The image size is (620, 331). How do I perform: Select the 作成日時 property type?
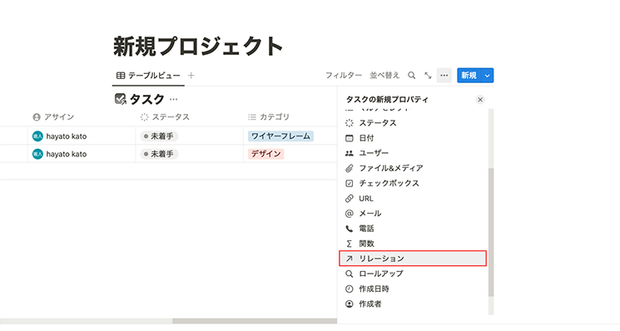coord(413,289)
